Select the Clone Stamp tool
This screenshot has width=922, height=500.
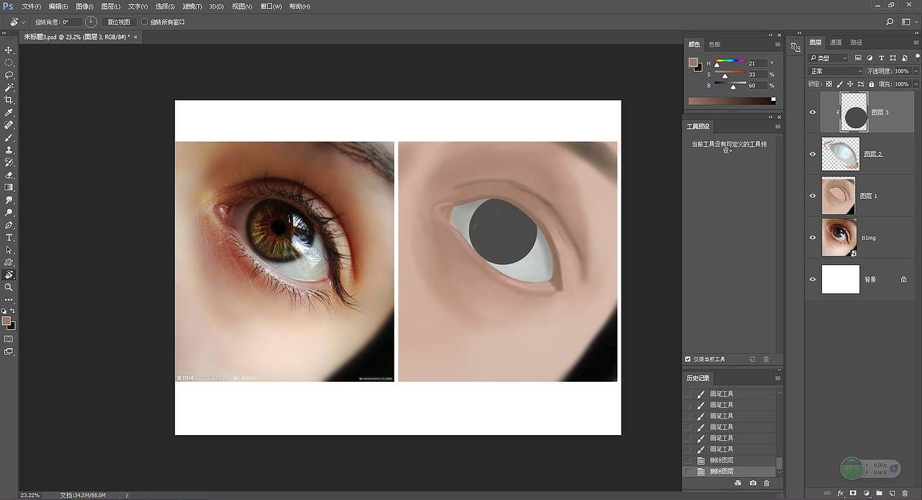point(9,150)
